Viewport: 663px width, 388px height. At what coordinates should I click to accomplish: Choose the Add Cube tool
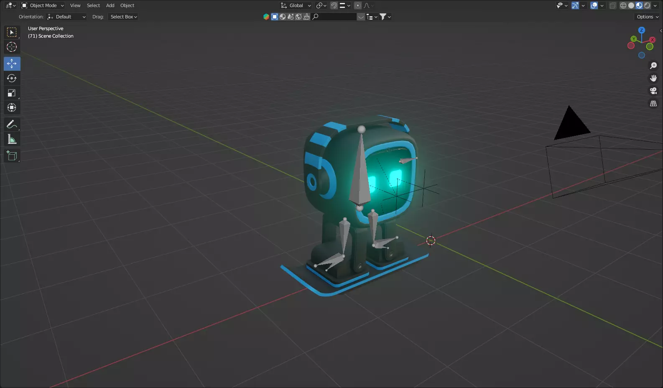(x=12, y=156)
